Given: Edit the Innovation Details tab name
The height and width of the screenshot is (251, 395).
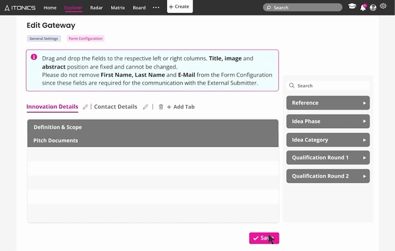Looking at the screenshot, I should click(x=85, y=107).
